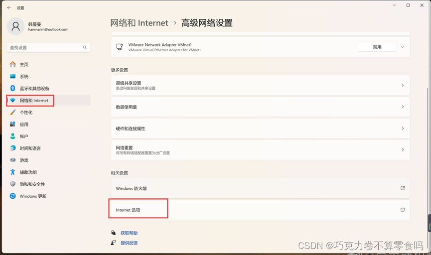Click the back arrow in Settings
Viewport: 431px width, 255px height.
coord(9,7)
